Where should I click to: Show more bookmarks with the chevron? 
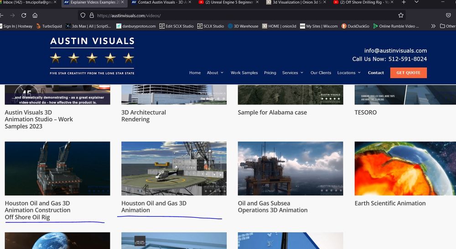(433, 26)
